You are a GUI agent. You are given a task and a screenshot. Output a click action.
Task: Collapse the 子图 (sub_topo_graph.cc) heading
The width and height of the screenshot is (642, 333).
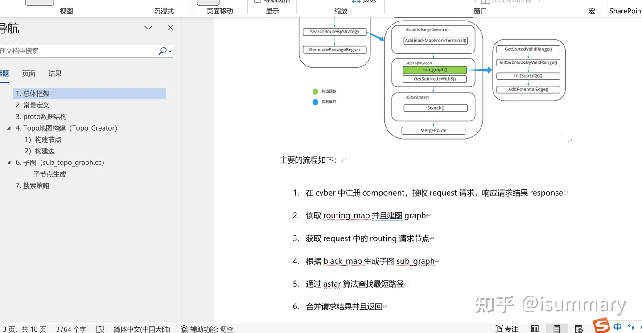click(9, 162)
